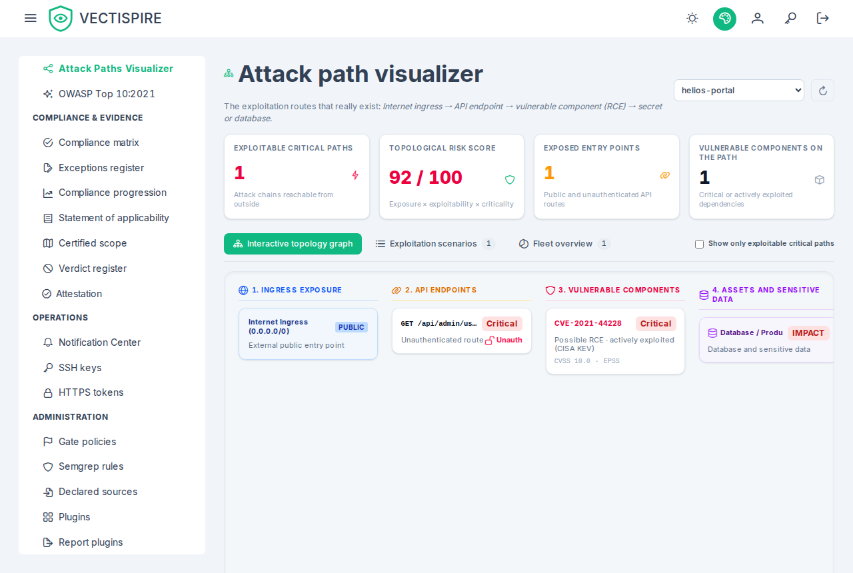Open Plugins page

112,517
